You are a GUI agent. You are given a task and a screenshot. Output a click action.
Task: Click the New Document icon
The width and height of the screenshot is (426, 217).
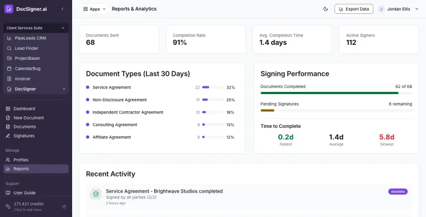pyautogui.click(x=8, y=118)
